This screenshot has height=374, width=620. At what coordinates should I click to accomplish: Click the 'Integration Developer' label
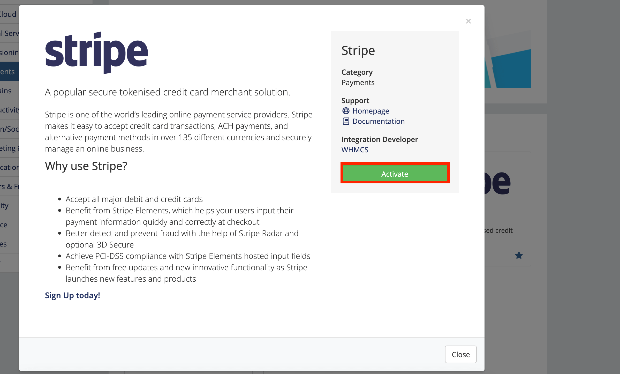(x=380, y=139)
